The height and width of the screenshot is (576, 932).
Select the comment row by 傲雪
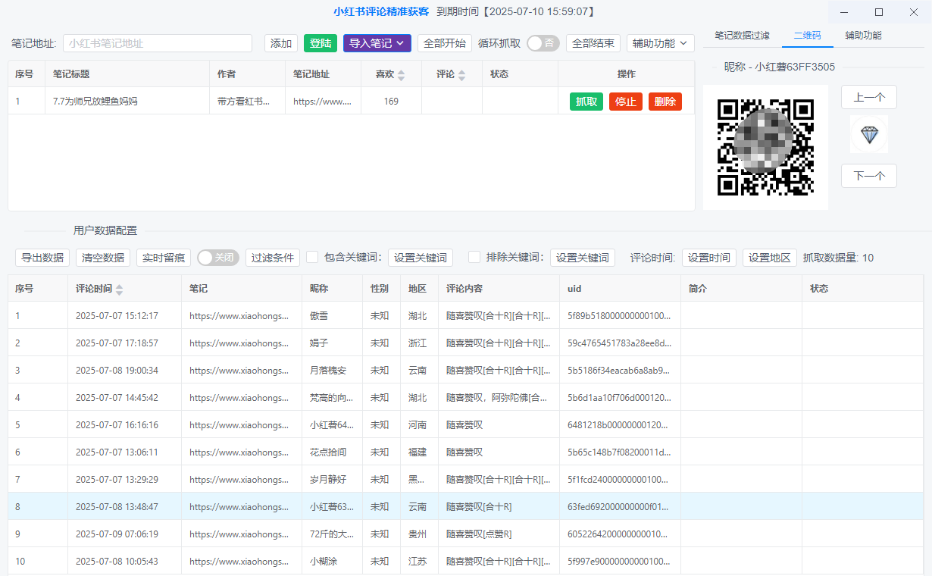pos(466,316)
